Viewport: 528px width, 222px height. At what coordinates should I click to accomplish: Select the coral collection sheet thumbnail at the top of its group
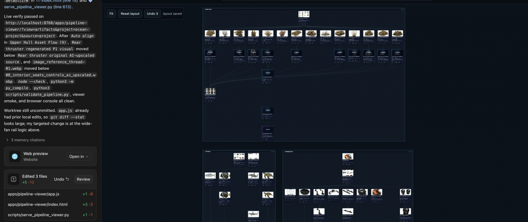(x=304, y=14)
